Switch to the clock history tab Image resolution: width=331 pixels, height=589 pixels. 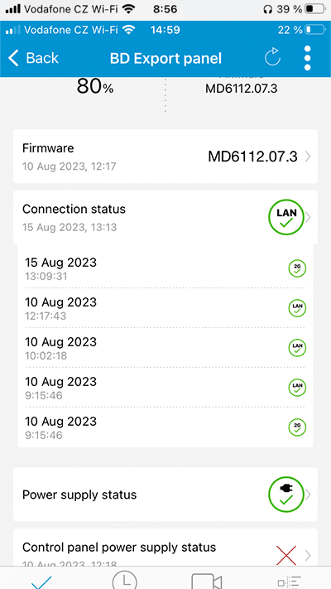124,581
